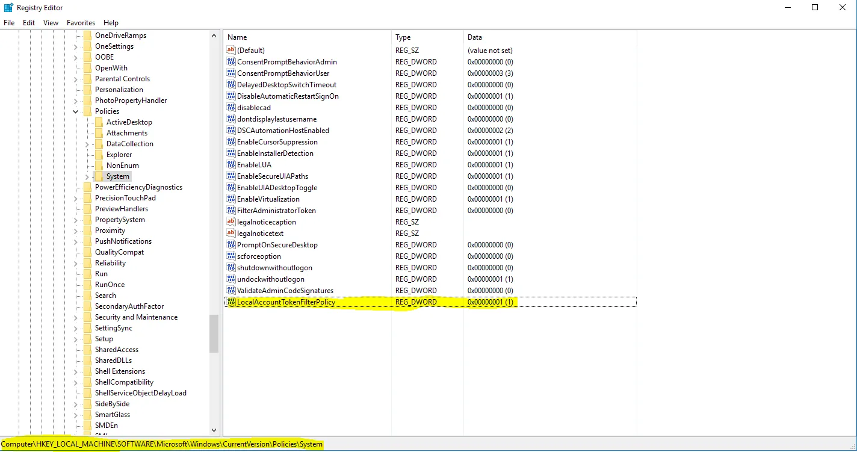Click the System key folder icon
The width and height of the screenshot is (857, 452).
pos(99,176)
